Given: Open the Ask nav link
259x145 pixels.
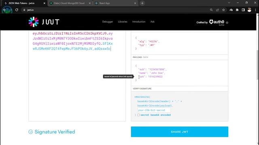Looking at the screenshot, I should click(x=153, y=22).
